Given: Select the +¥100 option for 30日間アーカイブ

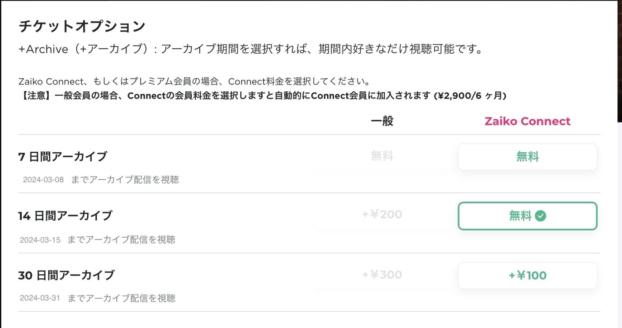Looking at the screenshot, I should (527, 275).
